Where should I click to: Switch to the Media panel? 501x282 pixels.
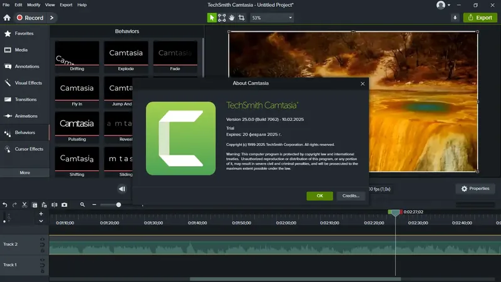24,50
